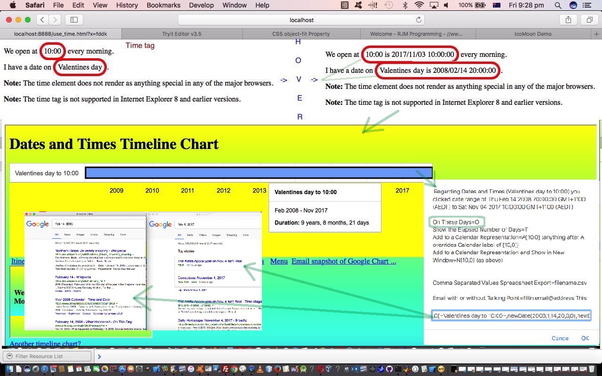Click the localhost address bar
The height and width of the screenshot is (376, 602).
pos(301,20)
